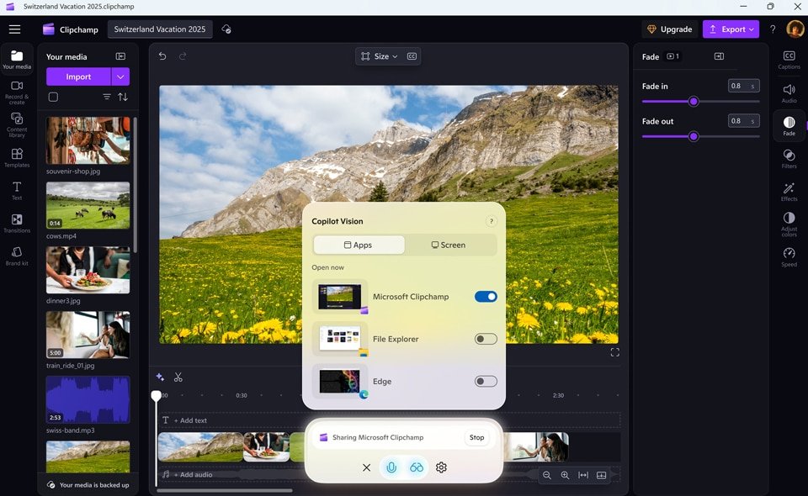
Task: Click the scissors split tool
Action: pos(178,377)
